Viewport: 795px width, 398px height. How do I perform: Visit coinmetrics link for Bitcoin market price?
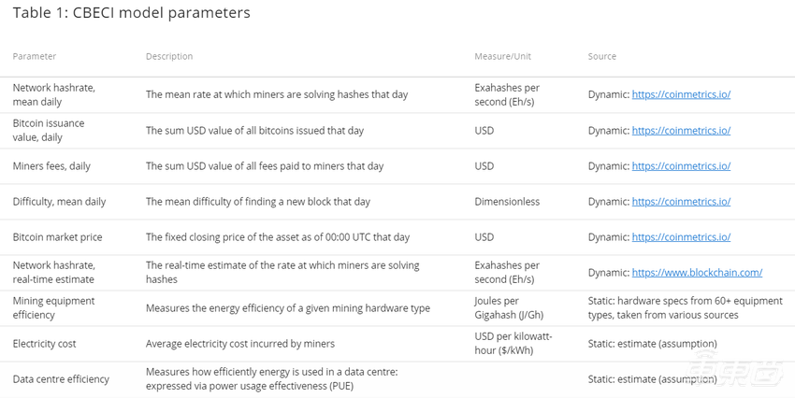click(681, 236)
